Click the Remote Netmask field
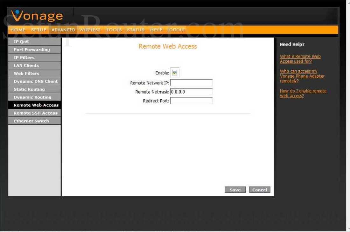The image size is (350, 232). click(x=191, y=92)
